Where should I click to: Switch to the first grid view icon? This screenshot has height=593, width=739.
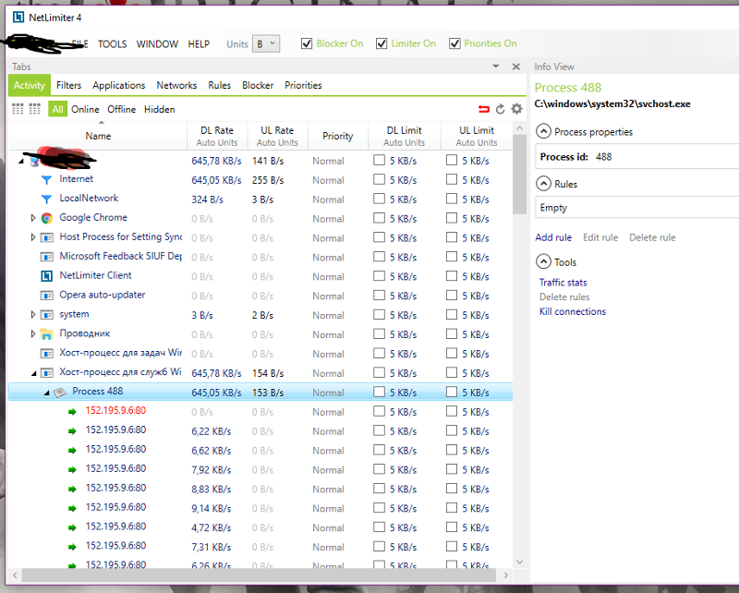pos(18,109)
